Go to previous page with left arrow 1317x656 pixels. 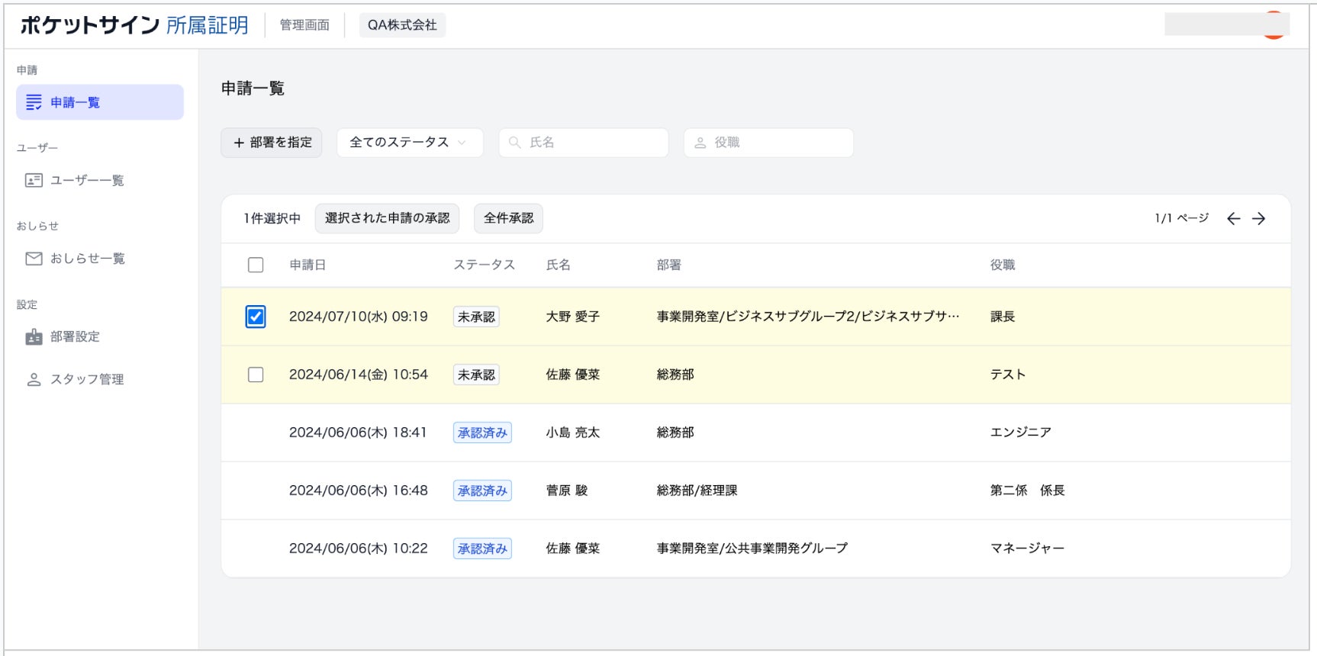pyautogui.click(x=1233, y=219)
